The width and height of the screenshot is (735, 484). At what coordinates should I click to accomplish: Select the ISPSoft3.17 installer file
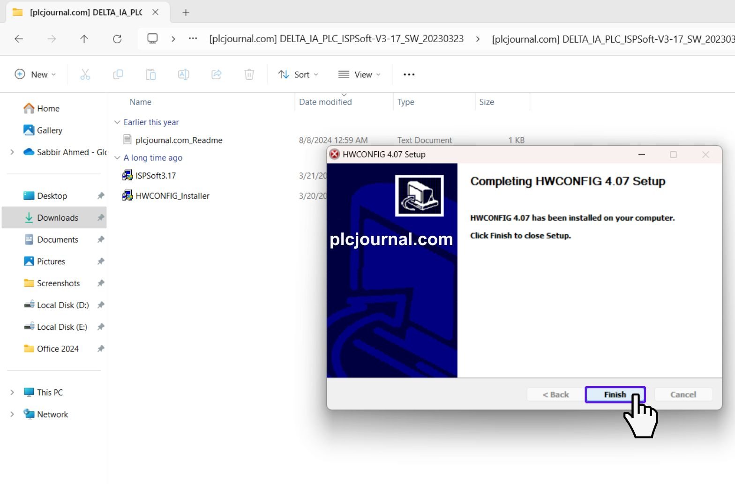pyautogui.click(x=155, y=176)
